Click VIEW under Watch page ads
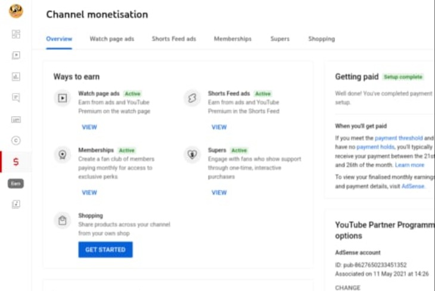This screenshot has height=291, width=435. point(89,127)
